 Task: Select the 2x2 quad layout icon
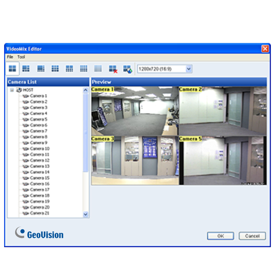tap(12, 69)
